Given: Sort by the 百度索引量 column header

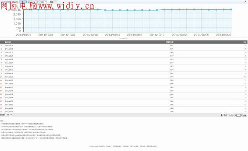Looking at the screenshot, I should 169,42.
